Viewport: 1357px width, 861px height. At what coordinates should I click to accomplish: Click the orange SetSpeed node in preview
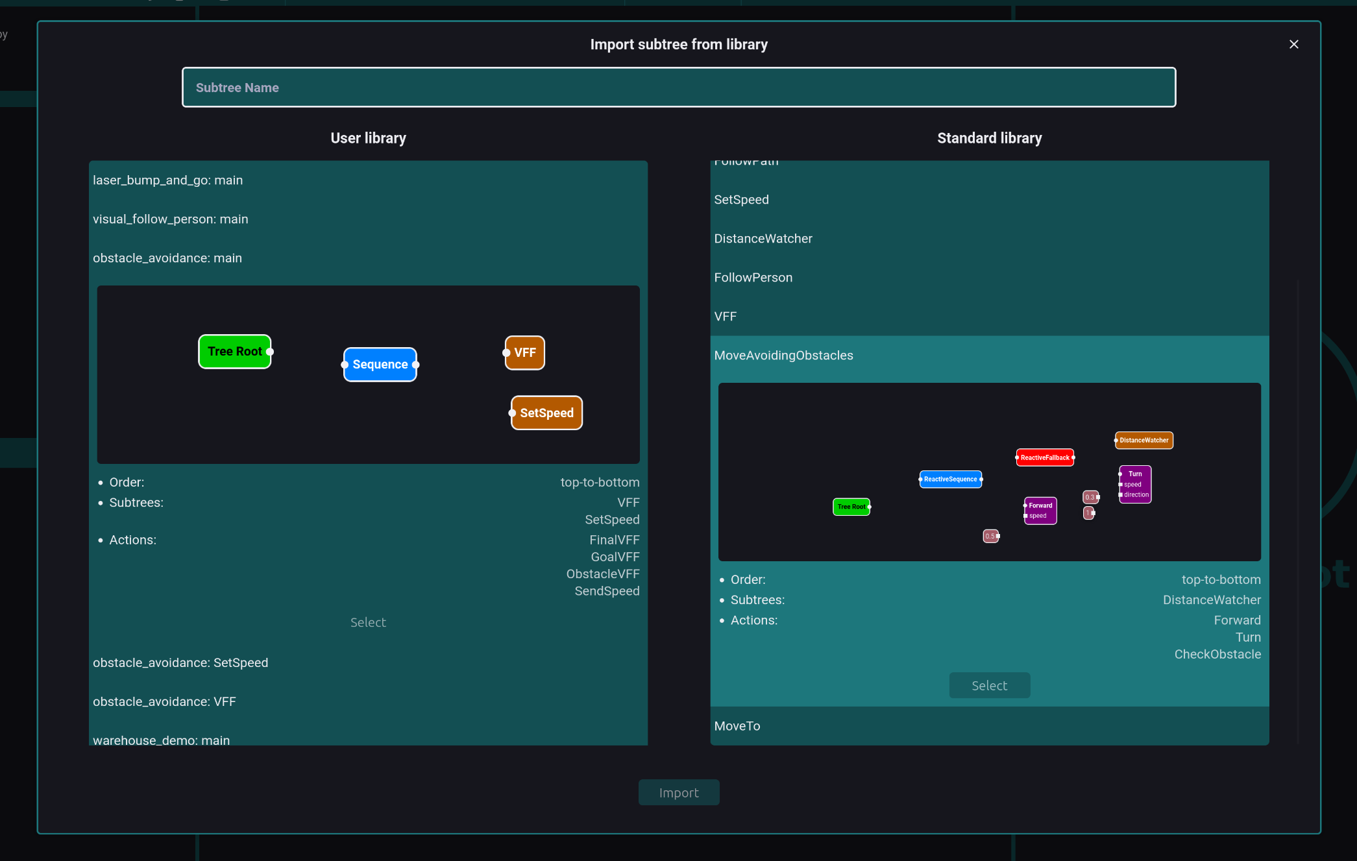(546, 413)
